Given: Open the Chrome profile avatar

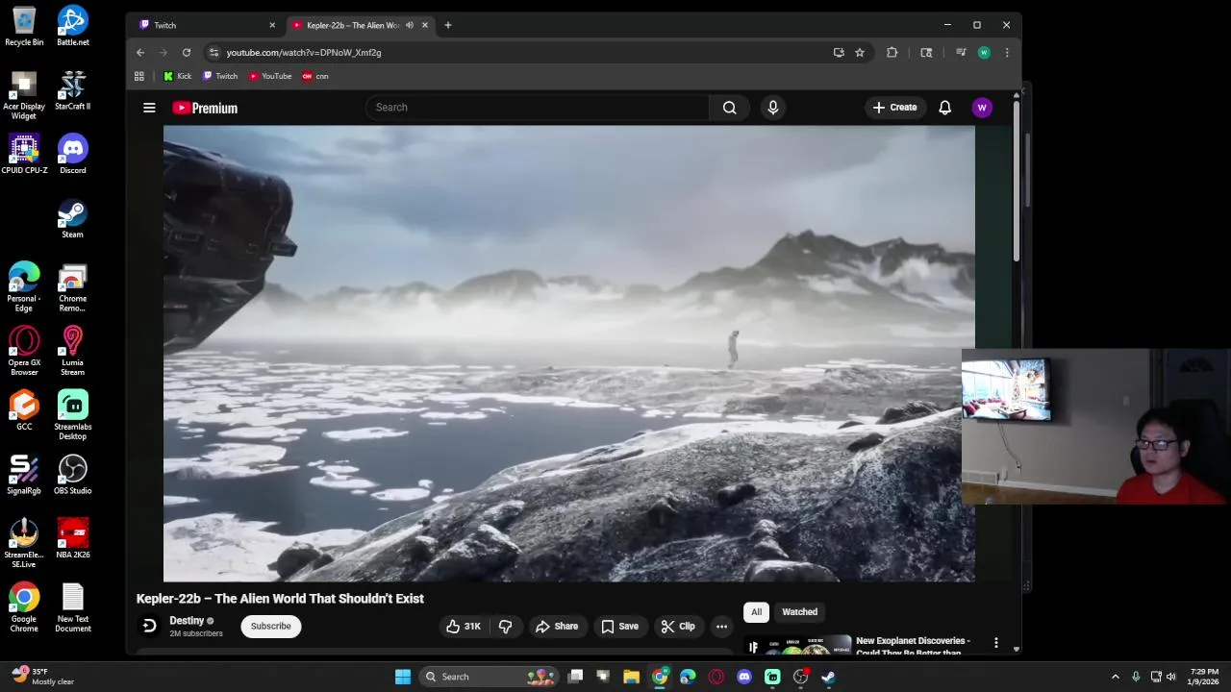Looking at the screenshot, I should click(984, 53).
